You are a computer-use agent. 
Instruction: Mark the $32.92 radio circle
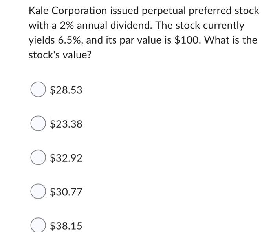click(x=37, y=159)
